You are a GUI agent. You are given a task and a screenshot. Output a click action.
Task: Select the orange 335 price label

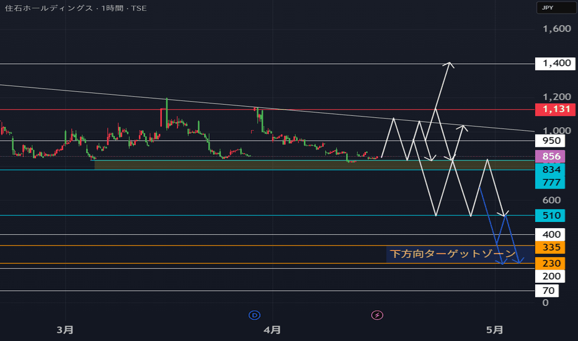click(x=550, y=247)
